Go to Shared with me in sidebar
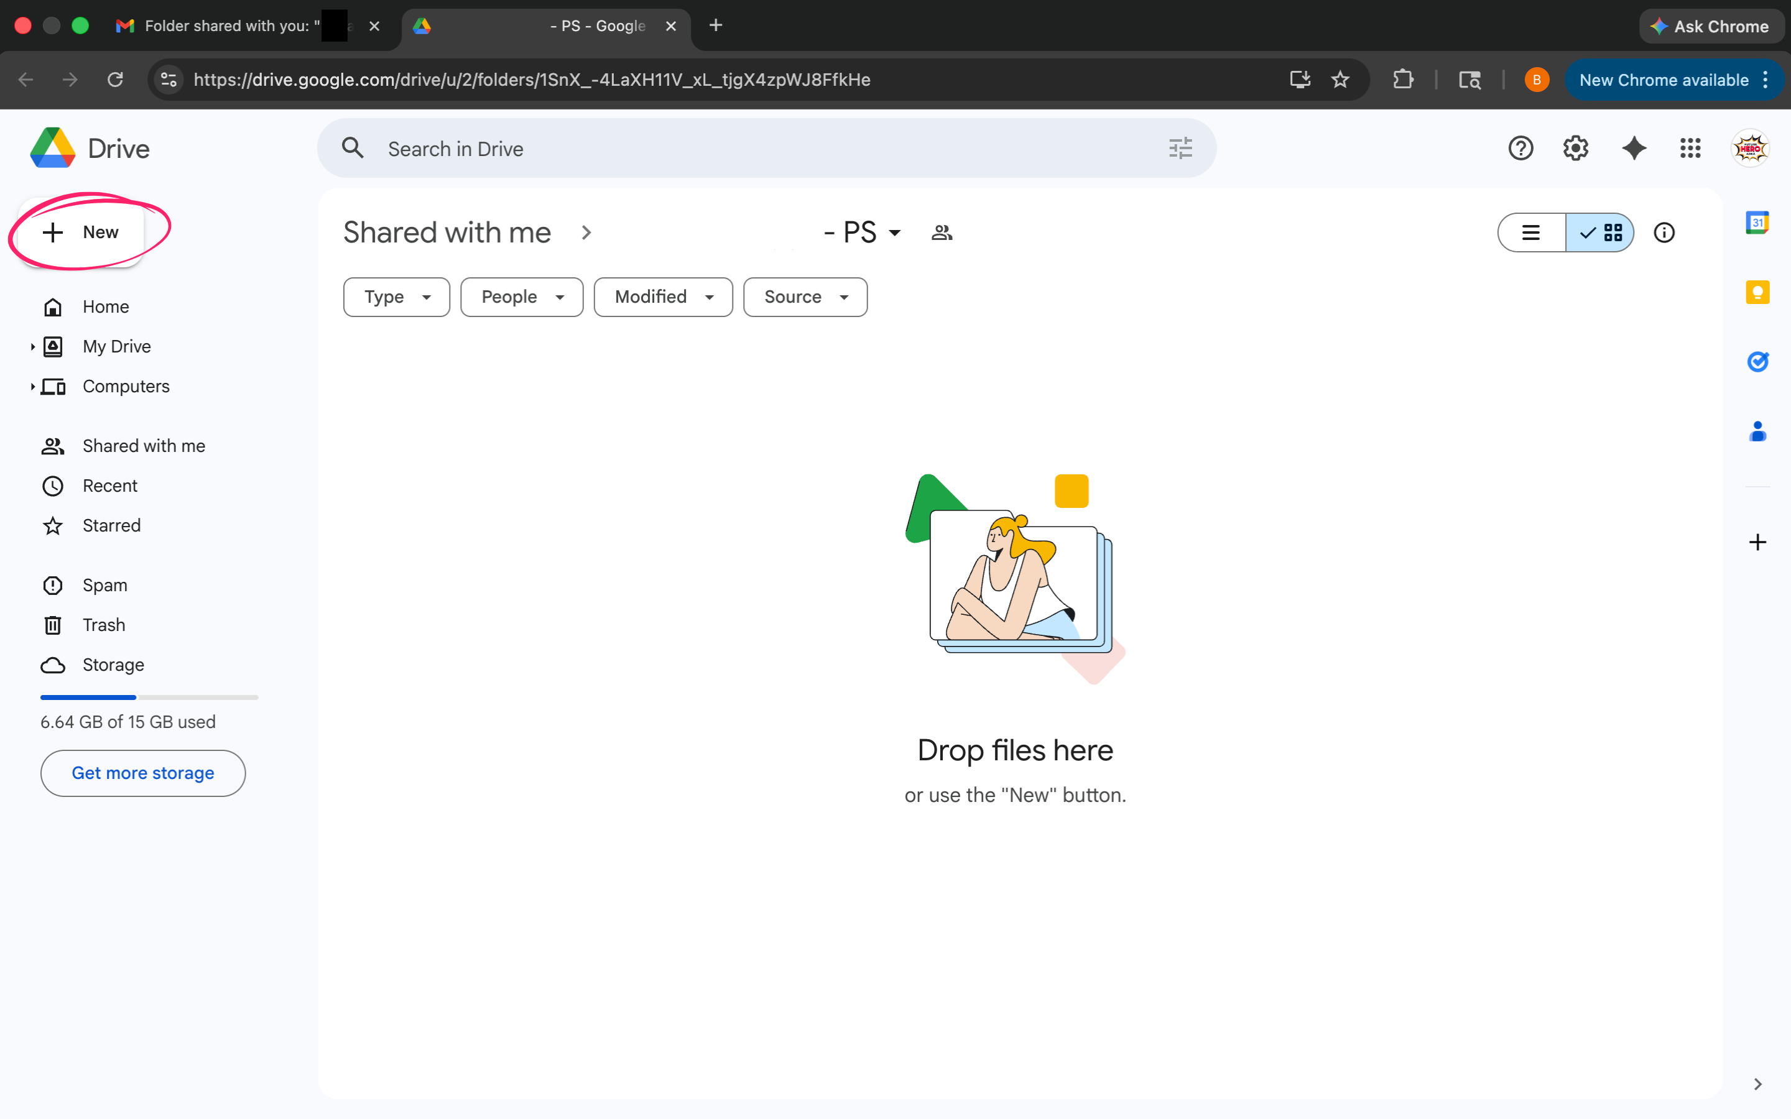 pos(144,446)
